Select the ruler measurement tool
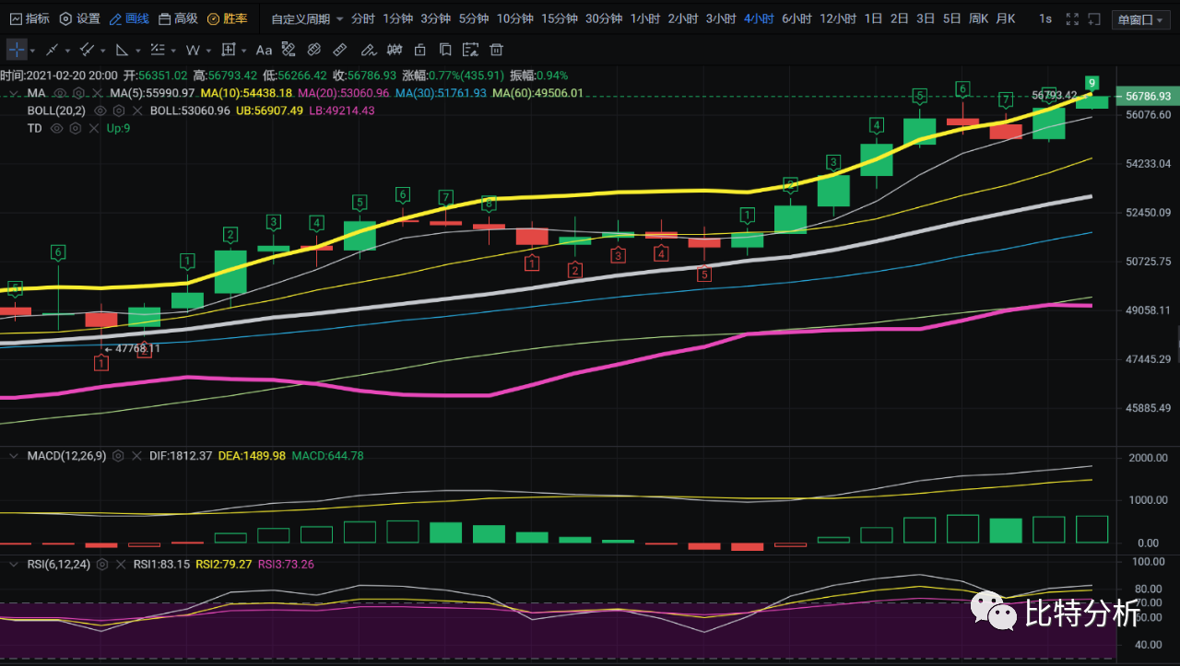The width and height of the screenshot is (1180, 666). [x=340, y=50]
